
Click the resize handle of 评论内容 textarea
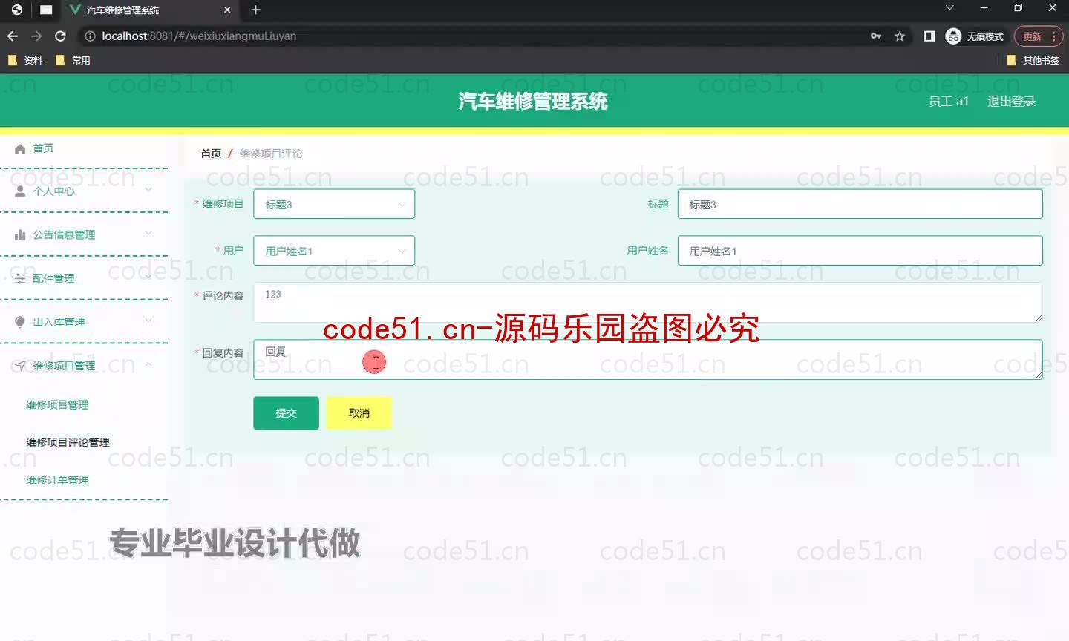click(1038, 318)
